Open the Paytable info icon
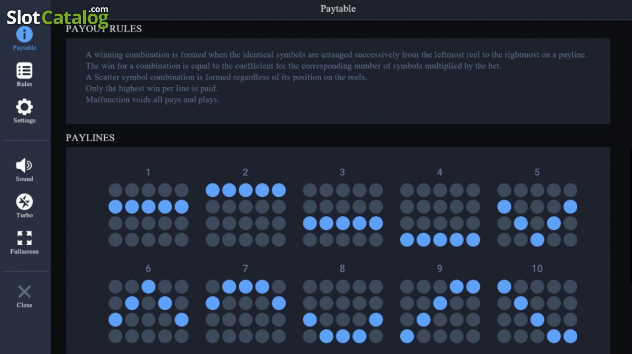The width and height of the screenshot is (632, 354). [24, 35]
